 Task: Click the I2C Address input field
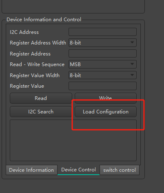pos(102,32)
